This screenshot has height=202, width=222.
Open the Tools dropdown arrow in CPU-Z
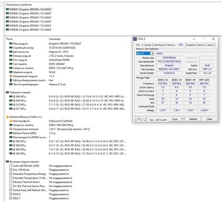183,119
